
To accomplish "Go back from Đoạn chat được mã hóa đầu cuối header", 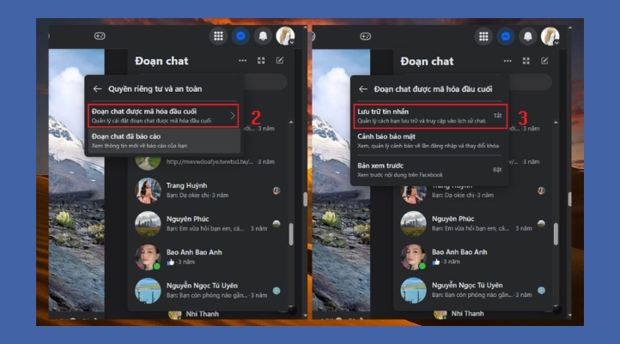I will tap(363, 88).
